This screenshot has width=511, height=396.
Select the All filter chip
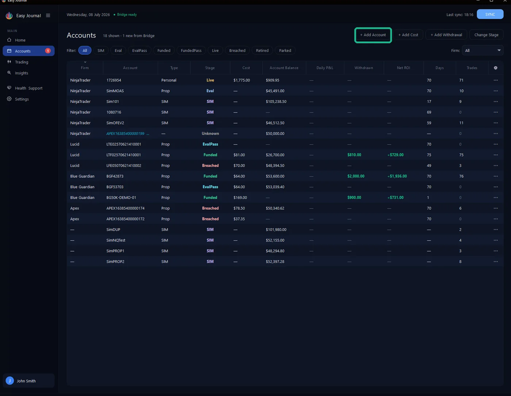(x=85, y=50)
